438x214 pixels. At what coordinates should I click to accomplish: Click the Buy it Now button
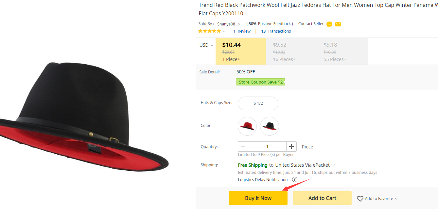click(258, 198)
